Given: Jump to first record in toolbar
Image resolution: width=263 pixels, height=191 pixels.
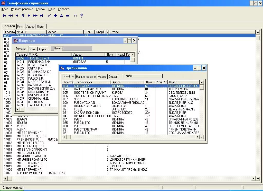Looking at the screenshot, I should pyautogui.click(x=5, y=16).
